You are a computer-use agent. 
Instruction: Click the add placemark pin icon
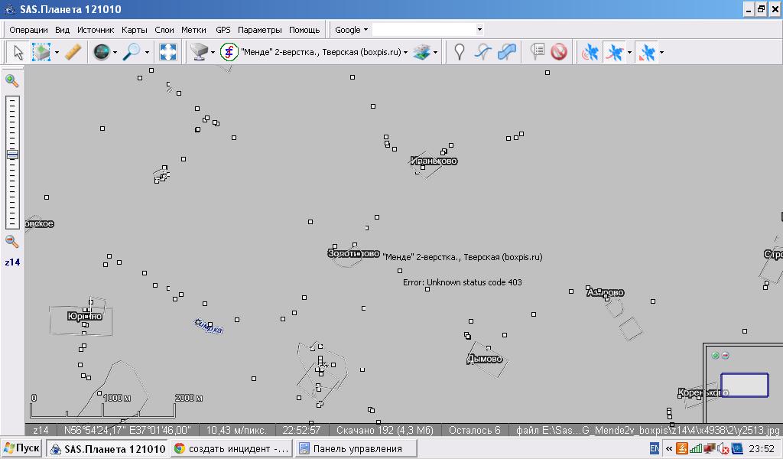coord(459,52)
